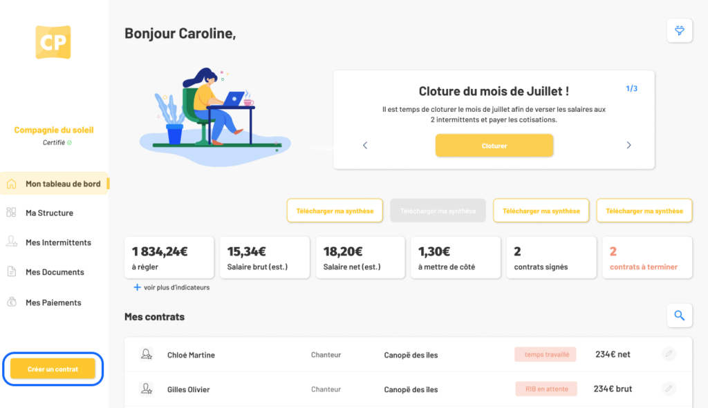The image size is (708, 408).
Task: Click the CP logo icon
Action: [53, 42]
